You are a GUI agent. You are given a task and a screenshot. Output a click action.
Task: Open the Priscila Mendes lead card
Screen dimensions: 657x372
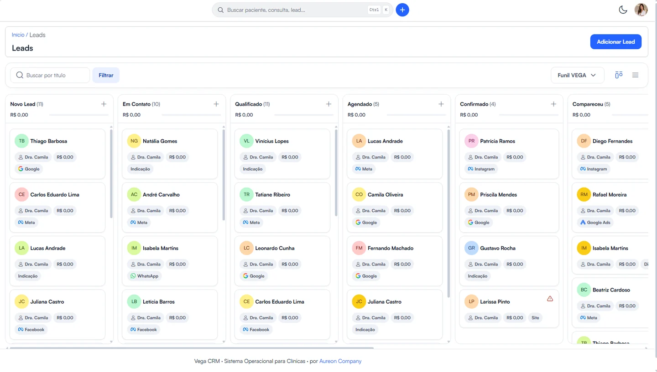[509, 208]
